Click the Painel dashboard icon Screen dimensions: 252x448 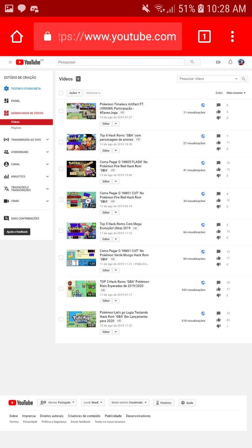(6, 101)
